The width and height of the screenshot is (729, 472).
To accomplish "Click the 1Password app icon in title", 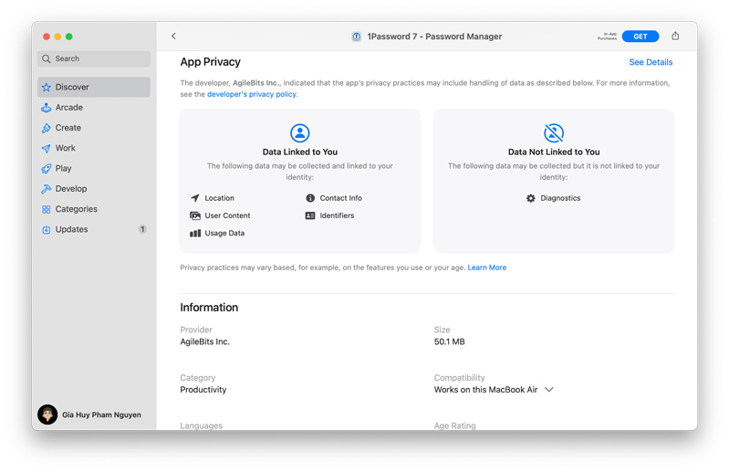I will point(357,37).
